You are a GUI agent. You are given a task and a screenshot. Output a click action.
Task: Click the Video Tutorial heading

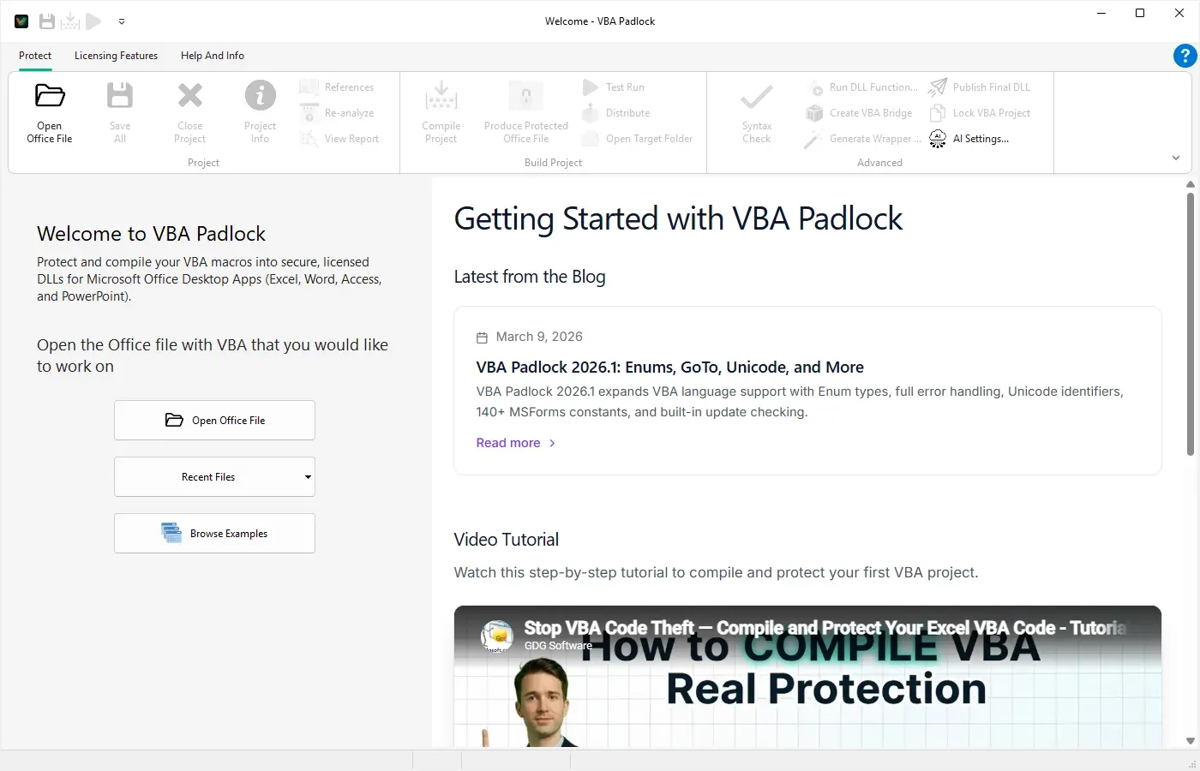coord(507,540)
